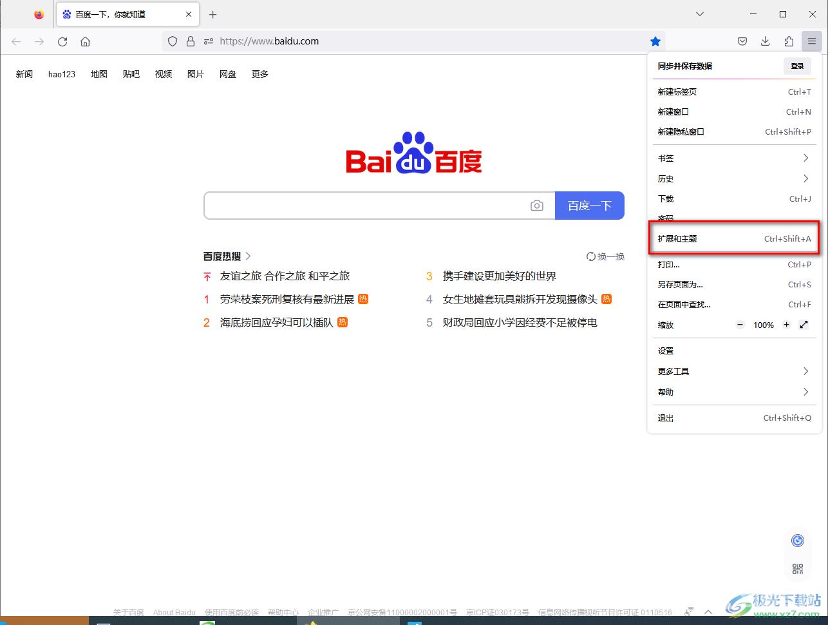Choose 打印... from the menu
Screen dimensions: 828x625
734,264
